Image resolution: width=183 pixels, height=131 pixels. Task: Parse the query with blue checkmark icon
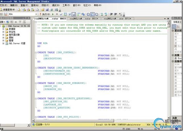tap(61, 14)
